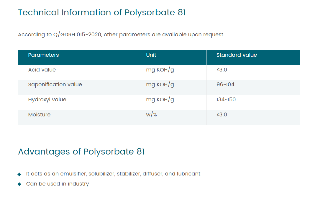This screenshot has width=318, height=200.
Task: Click the 'Moisture' parameter cell
Action: point(39,115)
